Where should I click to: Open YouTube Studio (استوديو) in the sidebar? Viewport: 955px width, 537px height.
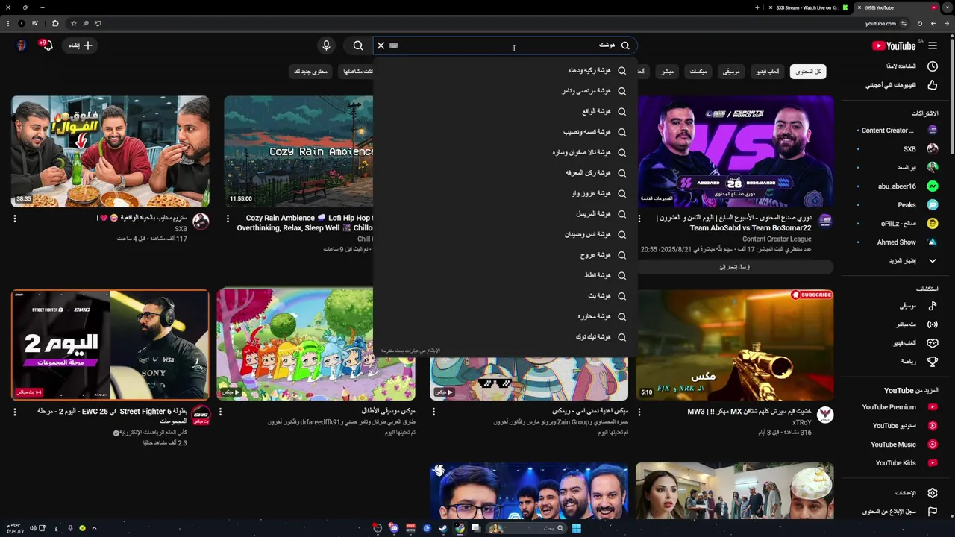tap(898, 426)
